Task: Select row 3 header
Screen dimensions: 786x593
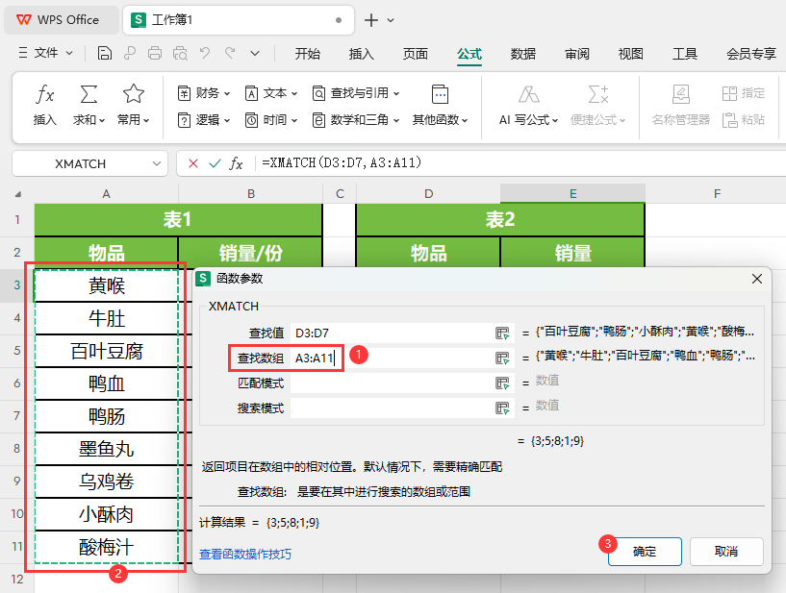Action: 16,285
